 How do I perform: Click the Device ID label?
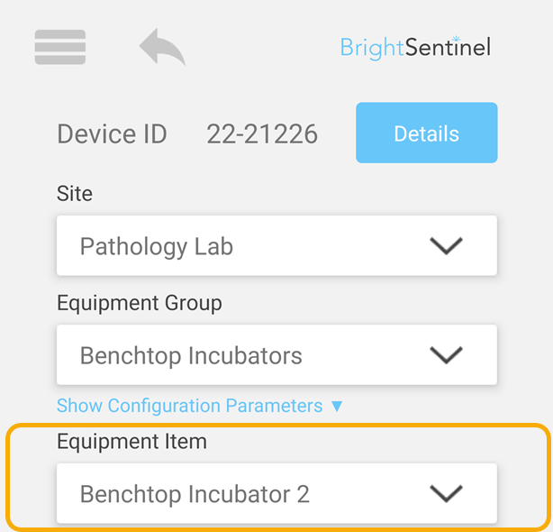point(113,134)
